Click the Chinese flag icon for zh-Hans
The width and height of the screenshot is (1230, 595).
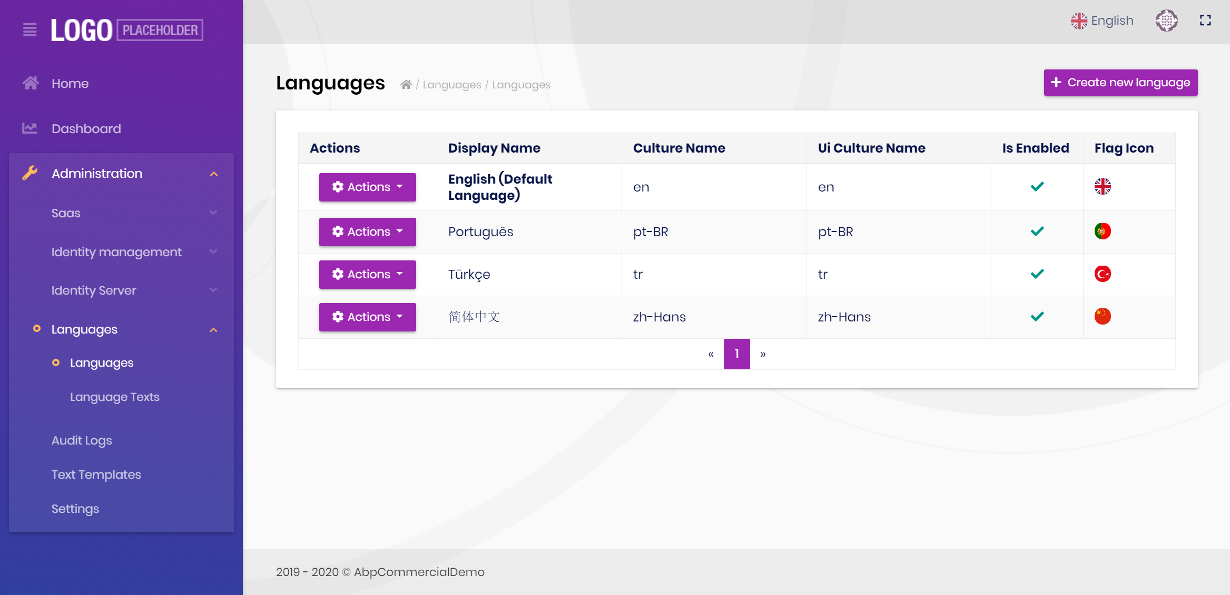[x=1103, y=316]
